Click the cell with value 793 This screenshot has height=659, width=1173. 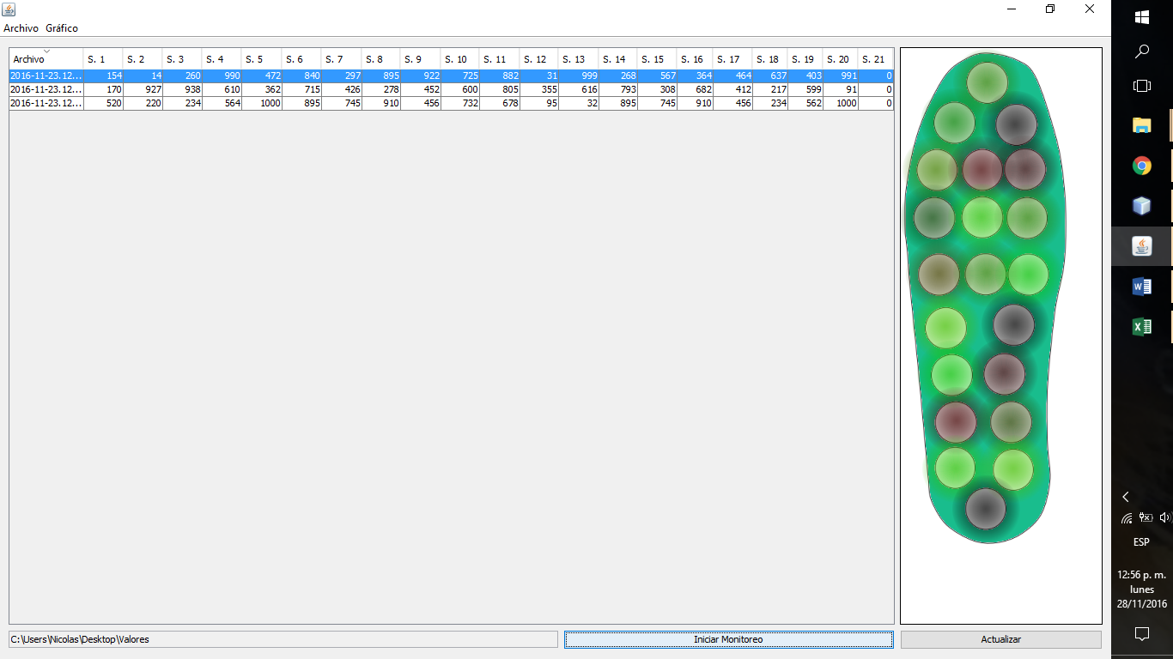coord(617,89)
